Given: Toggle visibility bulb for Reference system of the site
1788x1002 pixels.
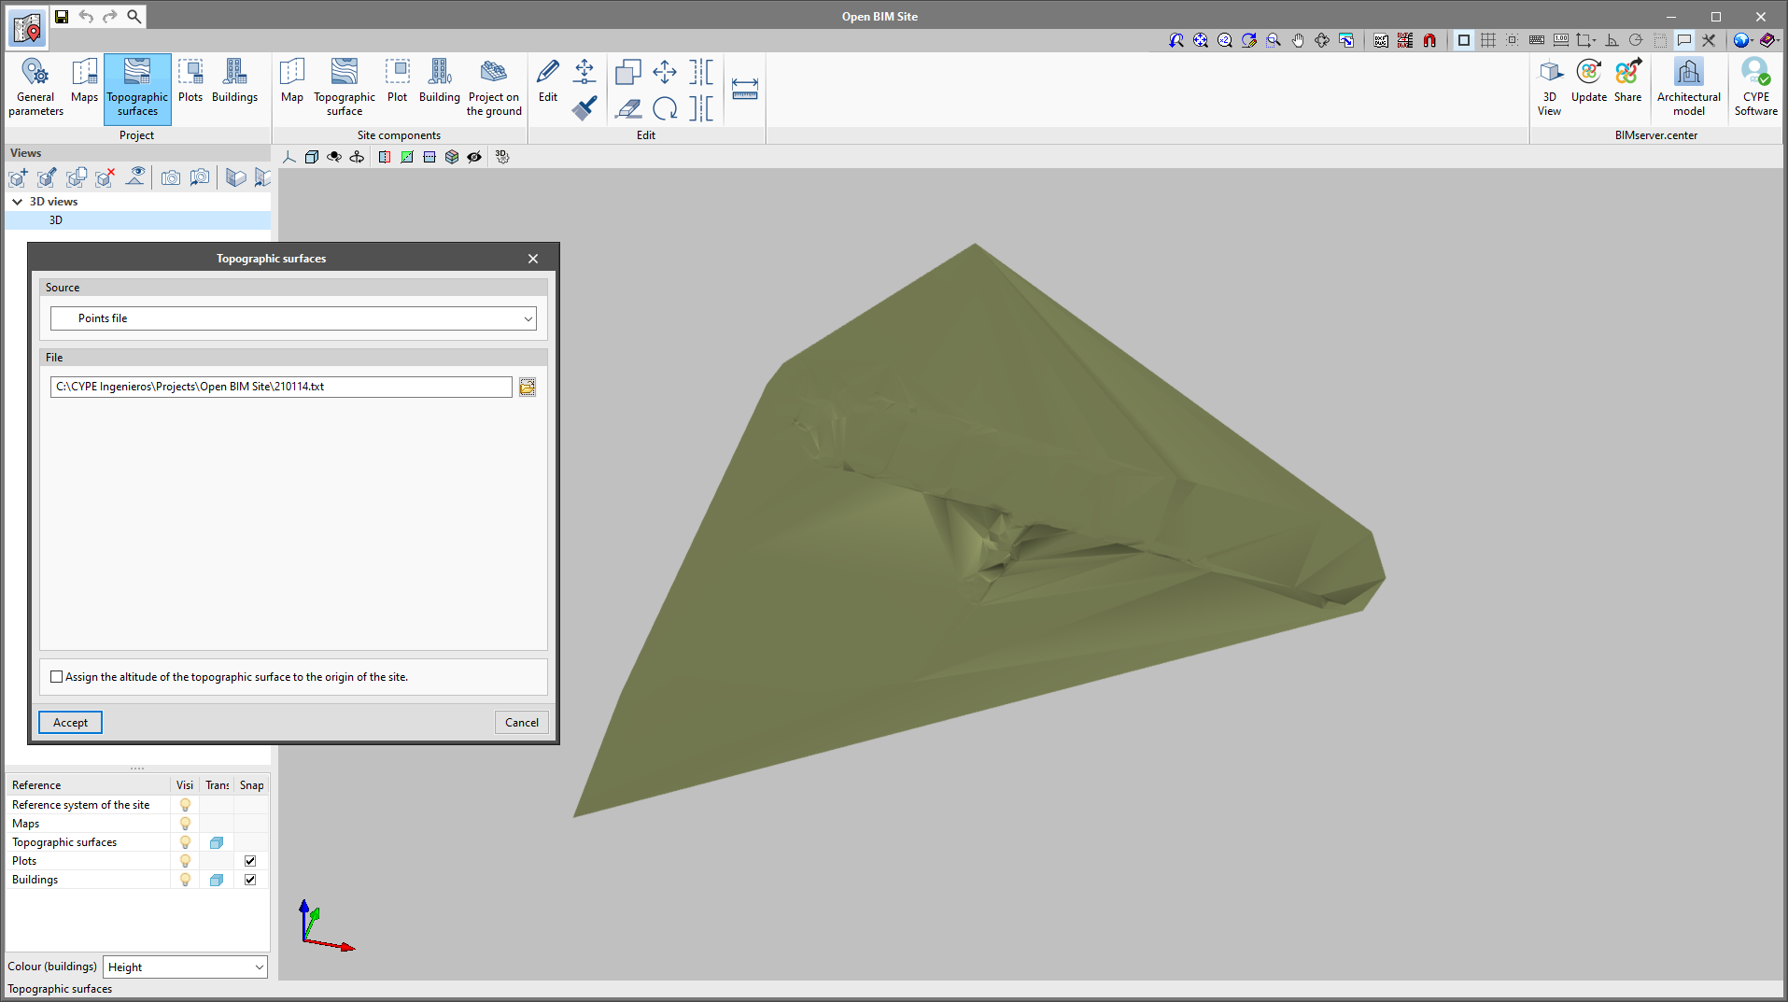Looking at the screenshot, I should pos(185,805).
